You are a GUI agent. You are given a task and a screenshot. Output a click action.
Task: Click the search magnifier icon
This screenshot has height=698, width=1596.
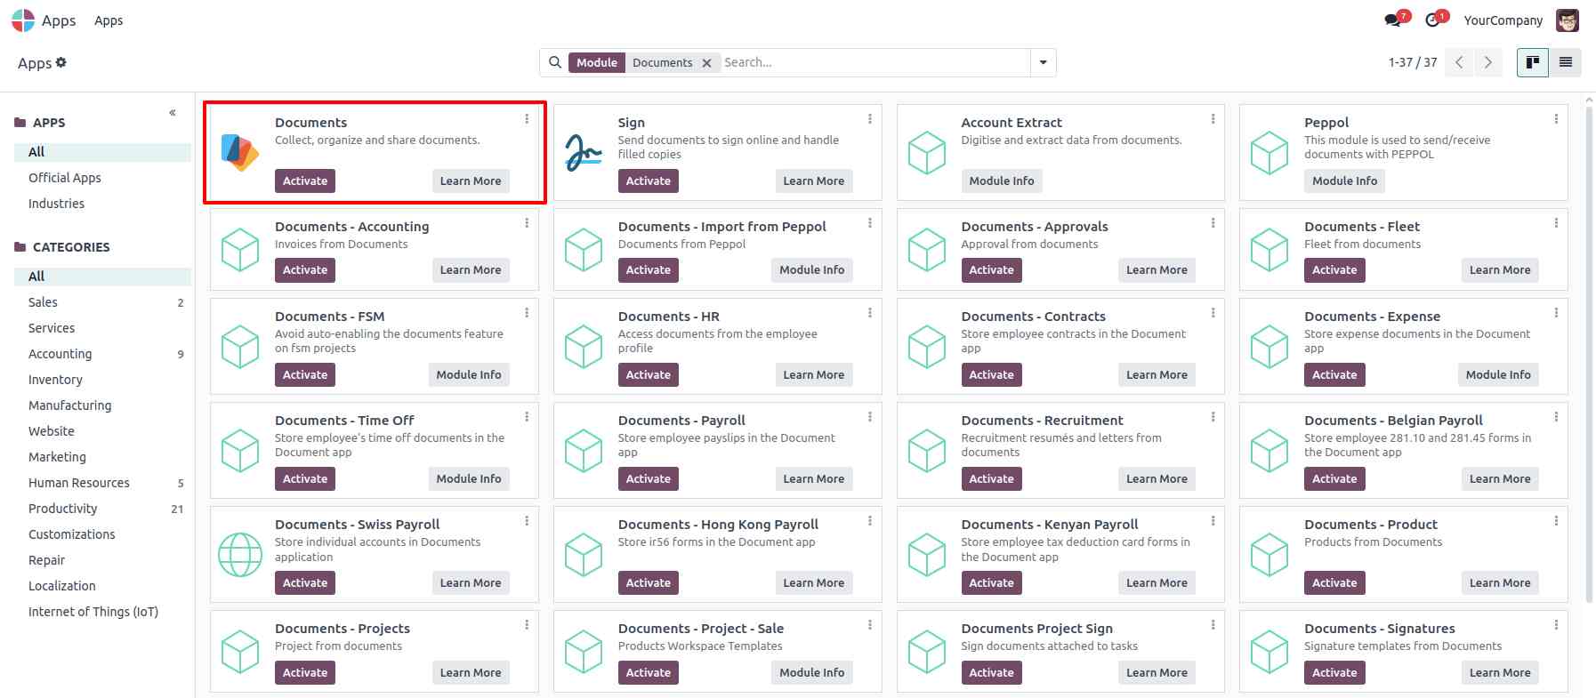coord(555,62)
